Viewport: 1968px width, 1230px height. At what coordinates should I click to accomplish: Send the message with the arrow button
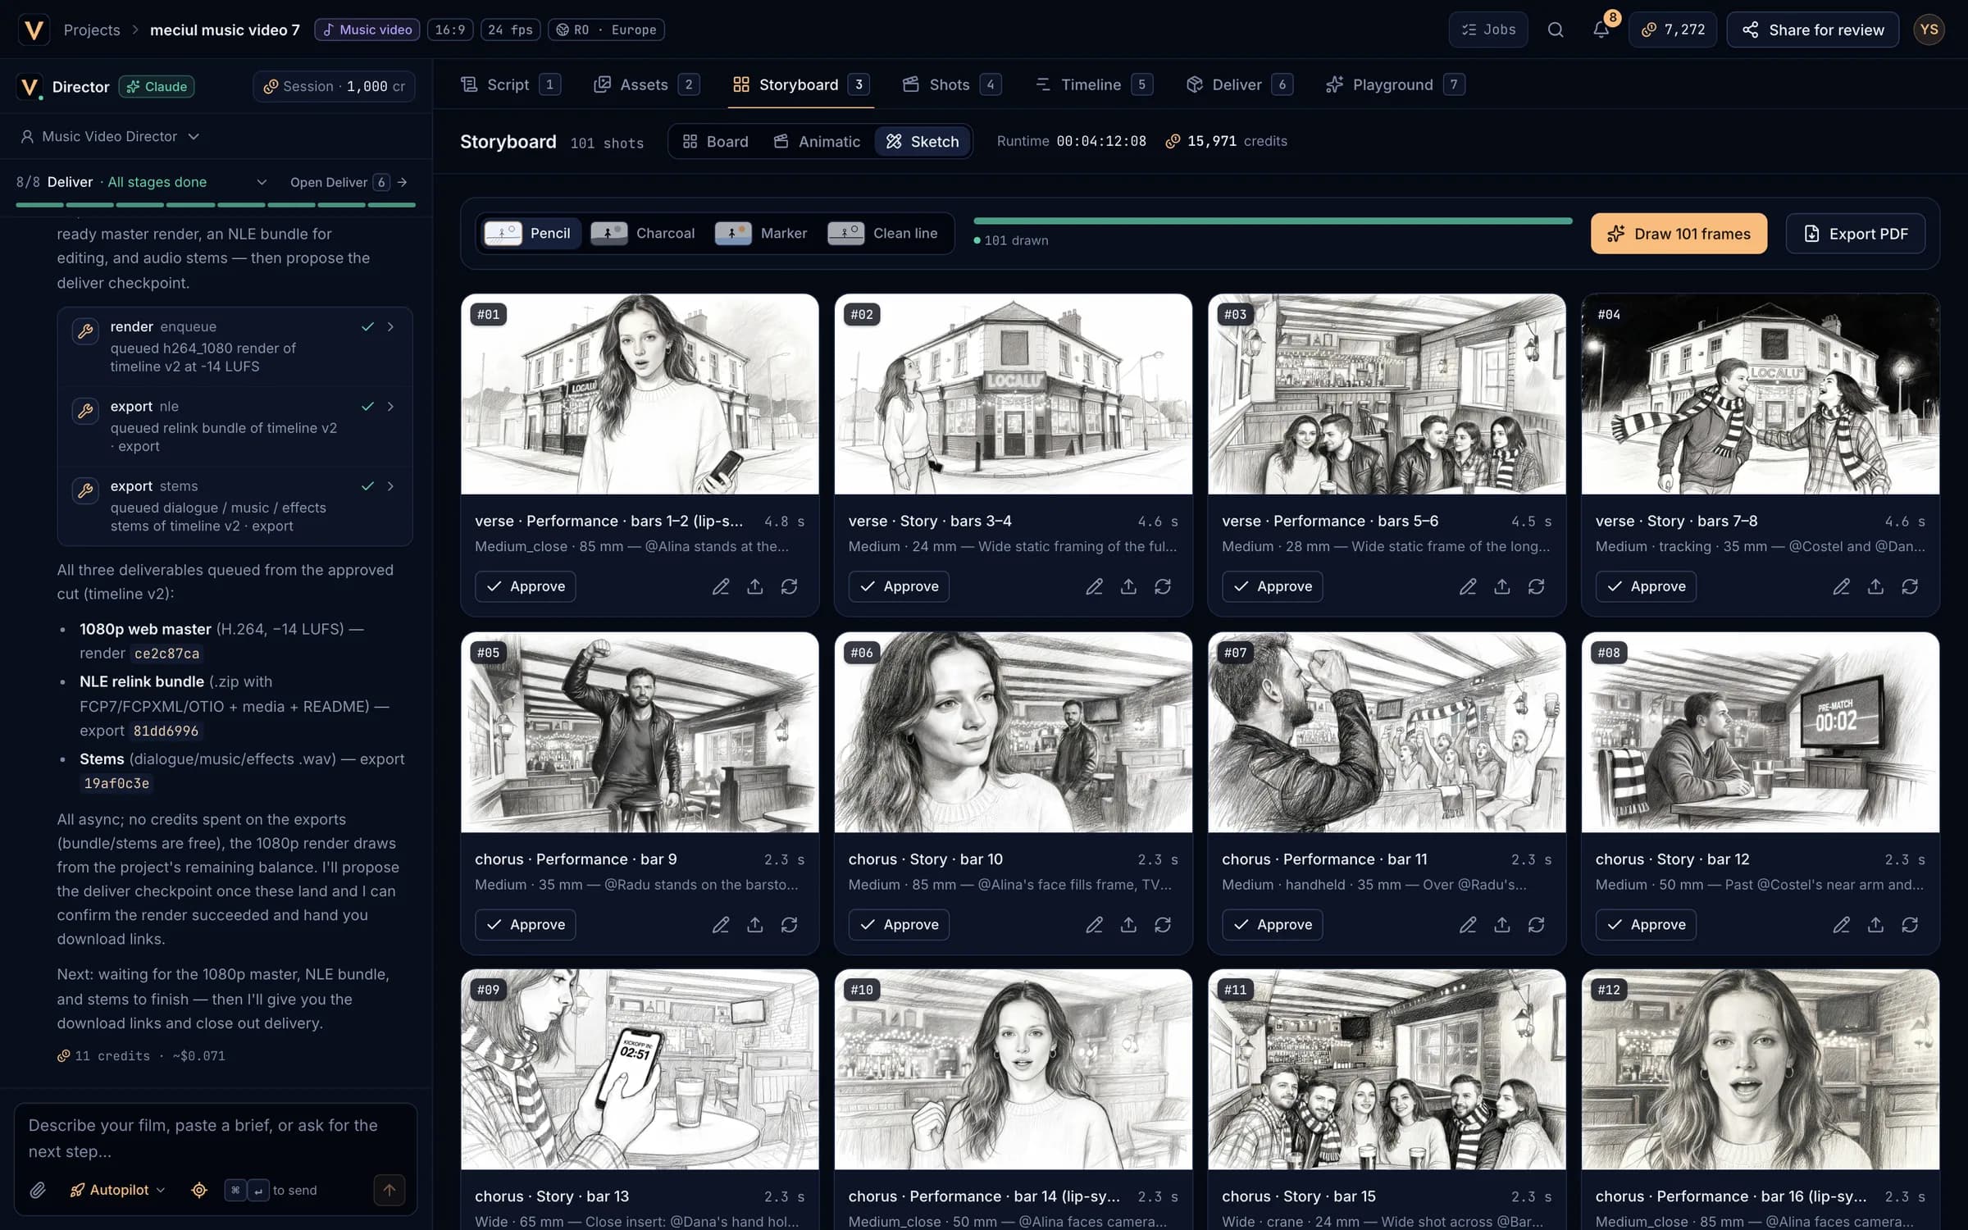[x=389, y=1190]
